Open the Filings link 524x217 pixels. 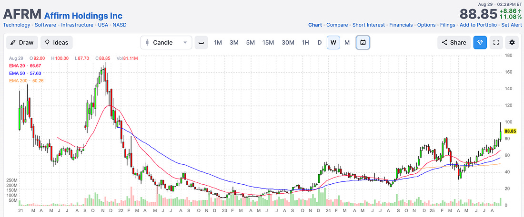pyautogui.click(x=447, y=25)
